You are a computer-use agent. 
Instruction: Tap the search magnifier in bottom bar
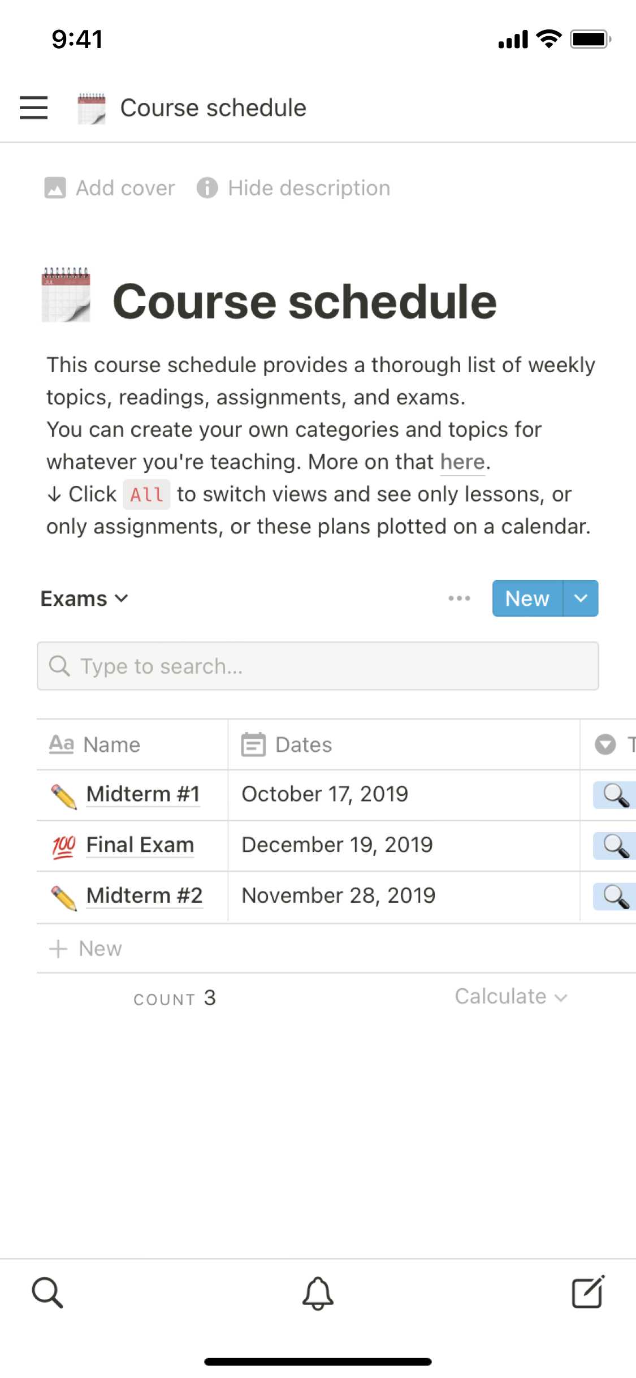click(x=47, y=1293)
